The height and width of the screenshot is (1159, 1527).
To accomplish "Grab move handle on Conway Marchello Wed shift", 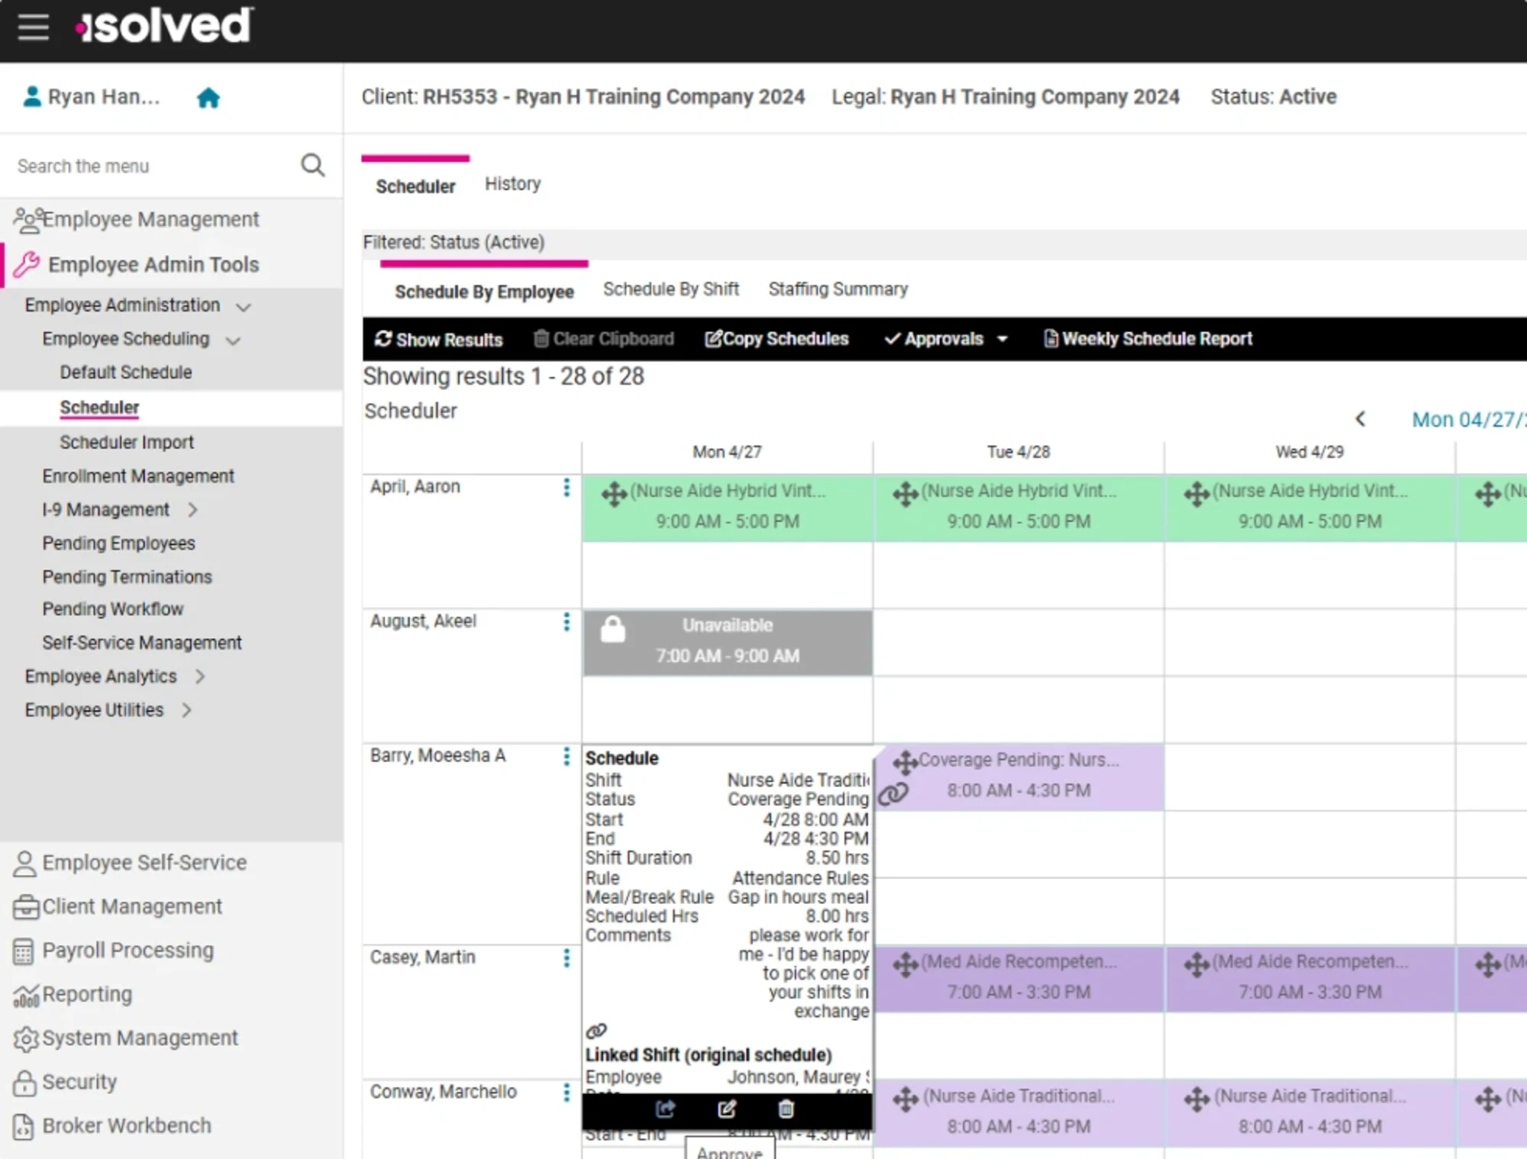I will coord(1196,1099).
